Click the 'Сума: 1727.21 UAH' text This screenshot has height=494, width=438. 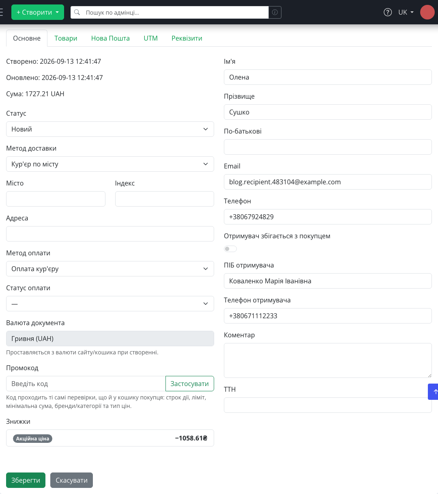click(35, 94)
